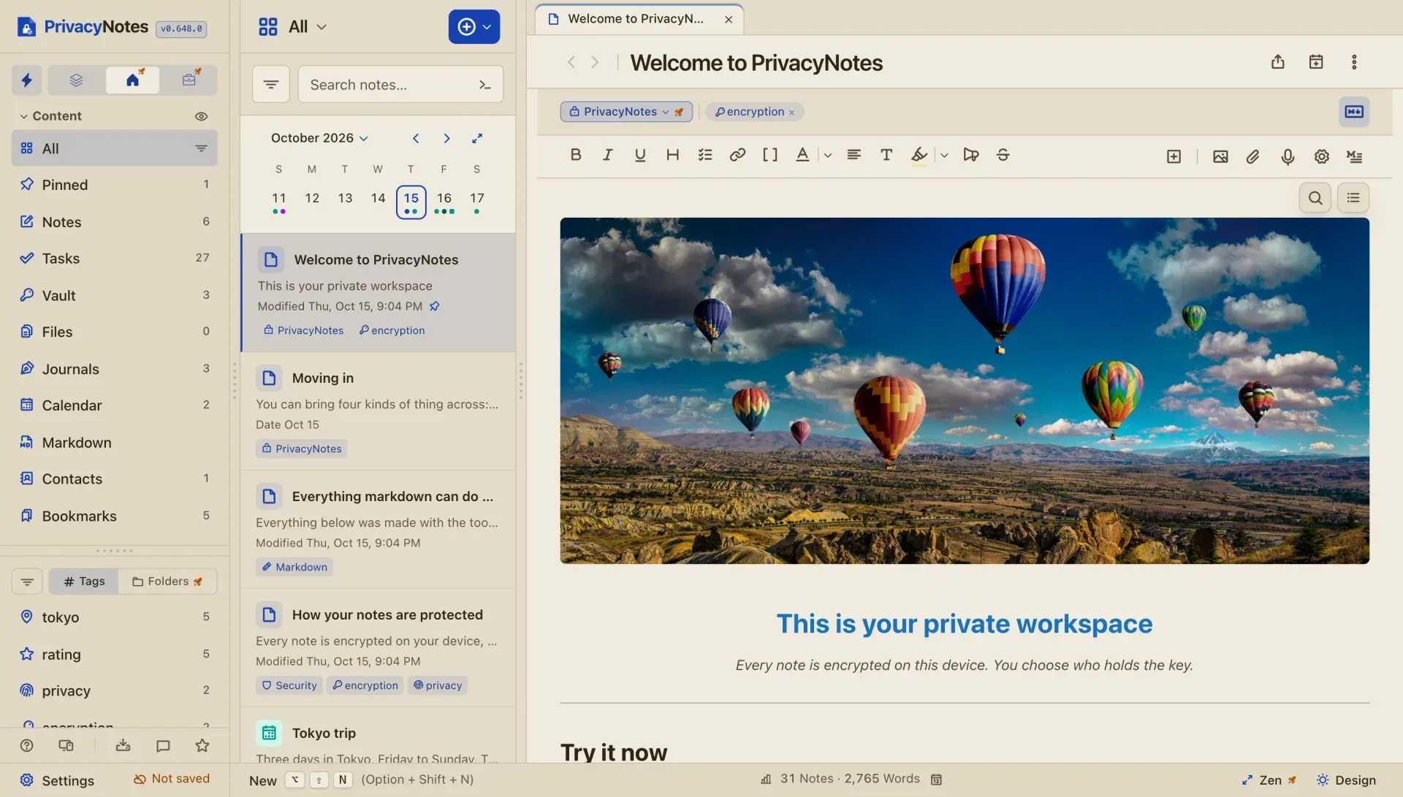Pick the text color A swatch
The width and height of the screenshot is (1403, 797).
[802, 155]
